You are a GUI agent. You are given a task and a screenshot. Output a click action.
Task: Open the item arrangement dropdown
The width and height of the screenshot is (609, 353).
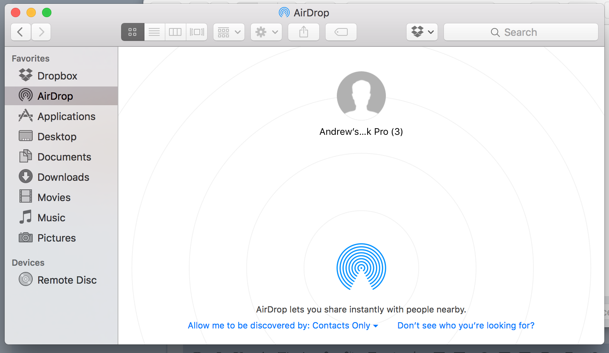pyautogui.click(x=229, y=32)
